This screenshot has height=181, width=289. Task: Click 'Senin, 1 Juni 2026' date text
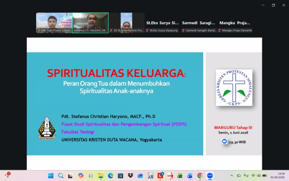tap(233, 133)
